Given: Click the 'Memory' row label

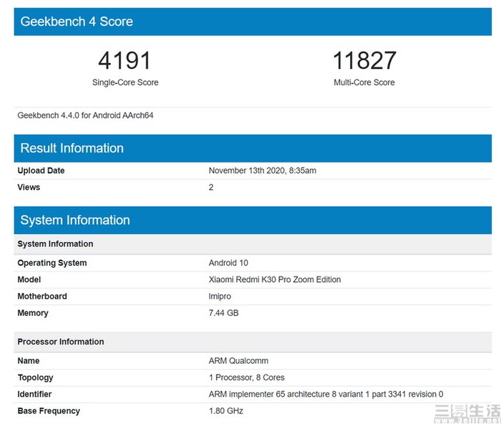Looking at the screenshot, I should 33,314.
